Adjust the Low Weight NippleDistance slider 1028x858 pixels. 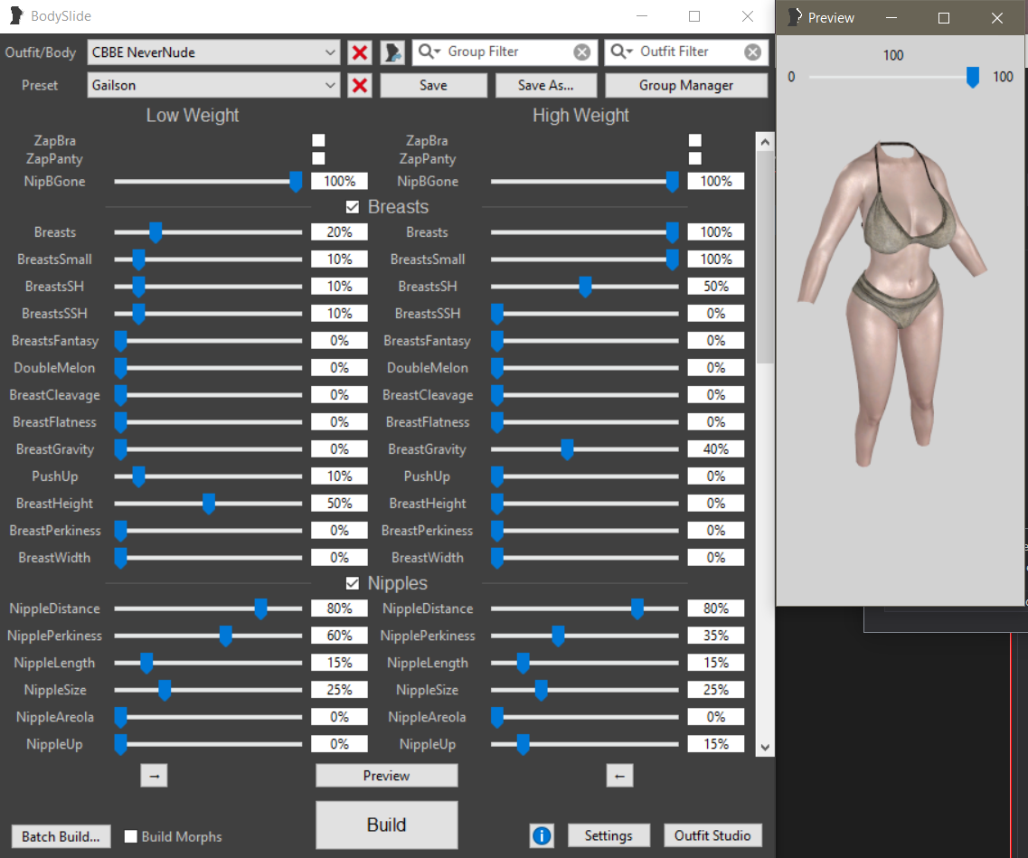(260, 609)
